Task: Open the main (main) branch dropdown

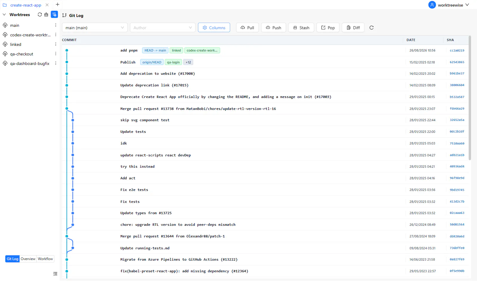Action: tap(95, 28)
